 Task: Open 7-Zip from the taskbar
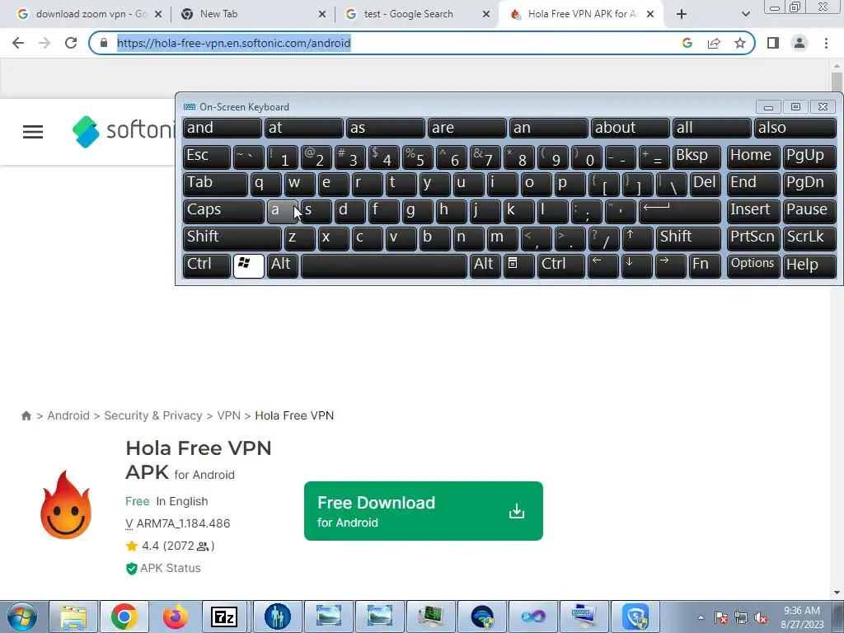(224, 617)
